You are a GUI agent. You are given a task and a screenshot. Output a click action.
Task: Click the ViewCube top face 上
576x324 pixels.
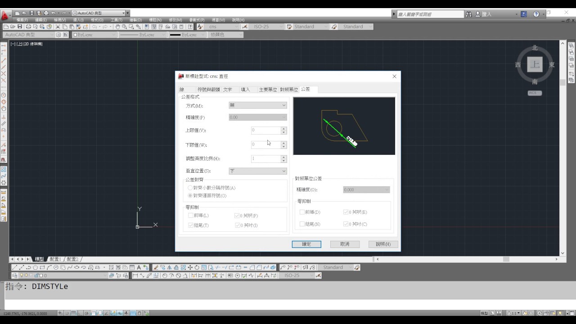point(535,64)
